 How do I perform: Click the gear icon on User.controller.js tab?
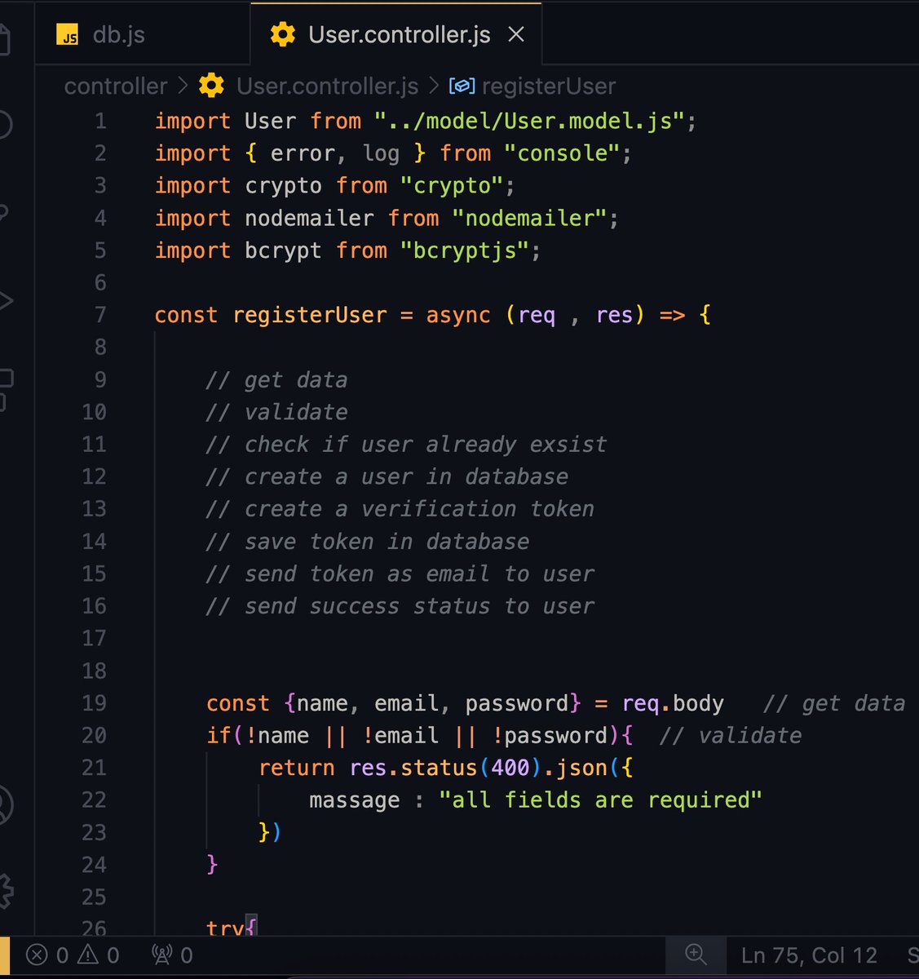pyautogui.click(x=283, y=35)
